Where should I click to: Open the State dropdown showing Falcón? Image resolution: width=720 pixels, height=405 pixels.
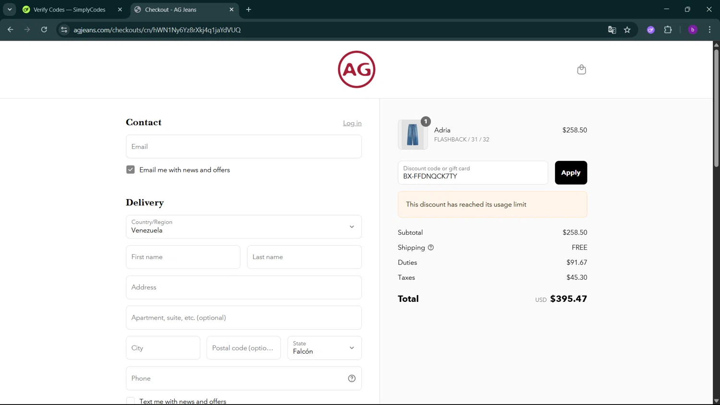click(324, 348)
